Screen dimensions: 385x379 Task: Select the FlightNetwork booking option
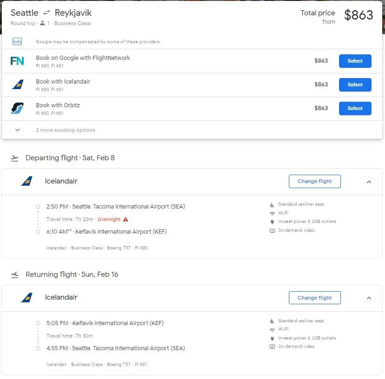click(x=355, y=61)
